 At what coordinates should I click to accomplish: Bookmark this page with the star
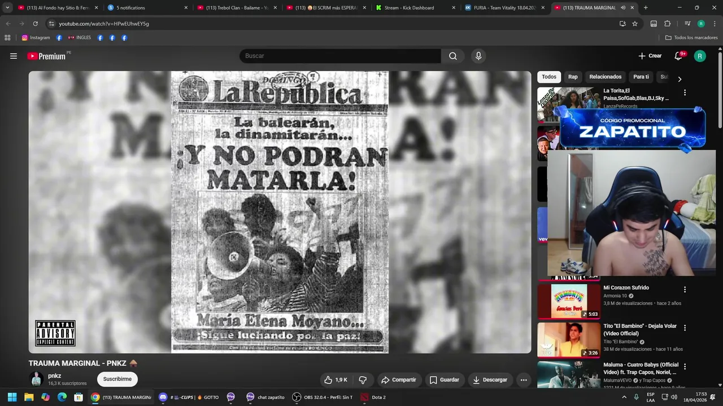[x=635, y=24]
